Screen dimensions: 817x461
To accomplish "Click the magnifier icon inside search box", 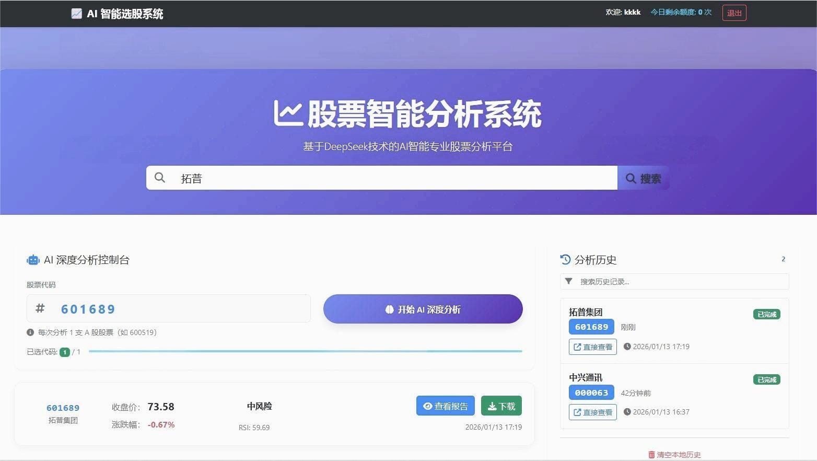I will (160, 178).
